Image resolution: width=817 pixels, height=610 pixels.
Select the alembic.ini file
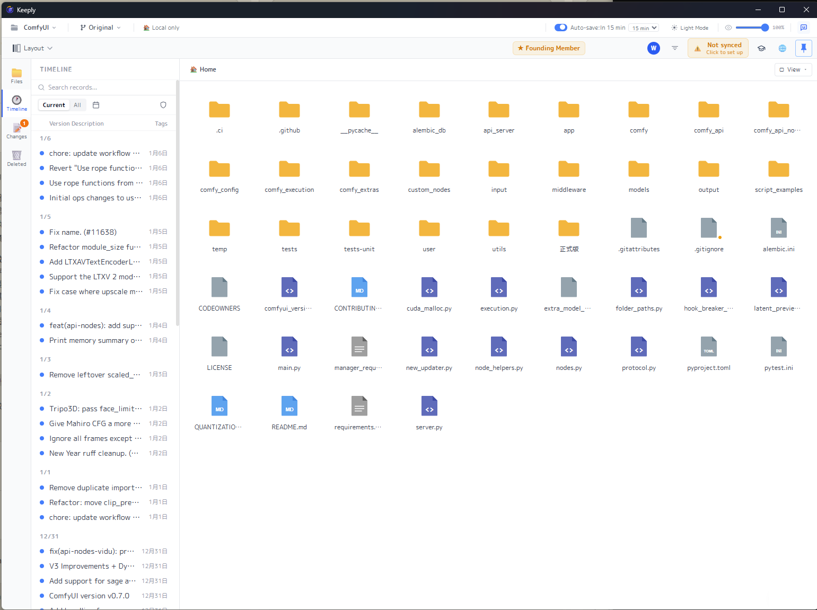[x=778, y=235]
